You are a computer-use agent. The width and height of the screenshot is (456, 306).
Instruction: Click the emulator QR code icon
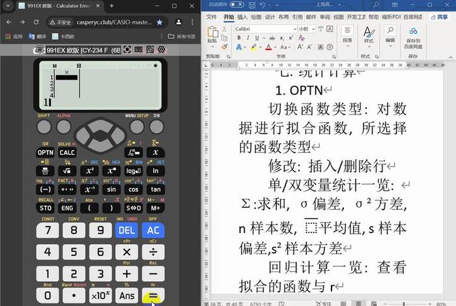(x=150, y=49)
